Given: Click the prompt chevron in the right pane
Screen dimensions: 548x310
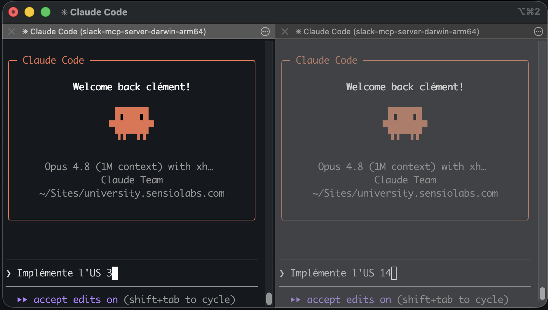Looking at the screenshot, I should pyautogui.click(x=282, y=273).
